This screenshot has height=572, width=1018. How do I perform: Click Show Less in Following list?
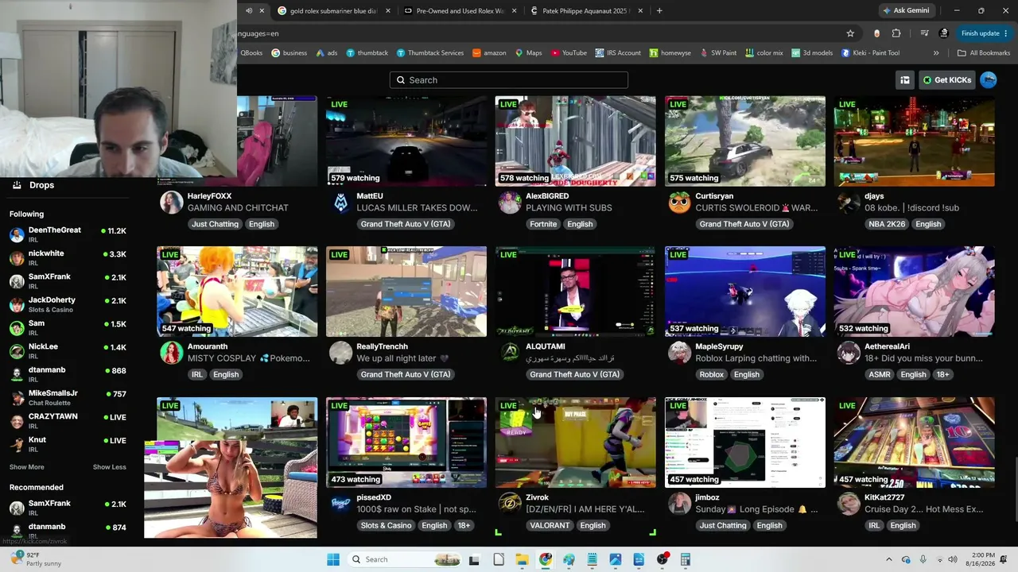[110, 467]
